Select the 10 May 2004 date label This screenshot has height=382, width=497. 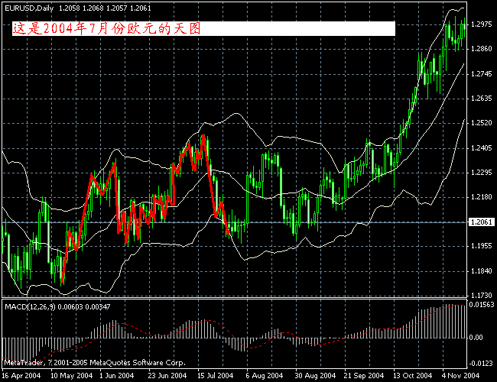tap(66, 376)
